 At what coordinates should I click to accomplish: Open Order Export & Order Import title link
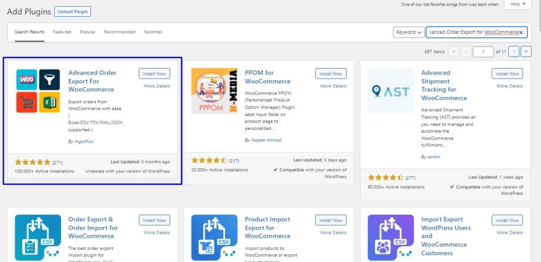click(x=93, y=228)
